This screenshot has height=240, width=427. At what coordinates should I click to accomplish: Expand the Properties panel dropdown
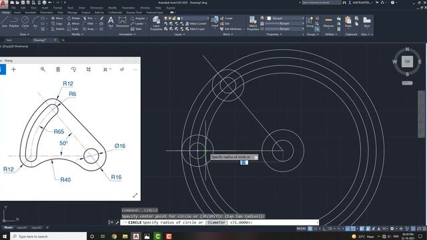click(274, 34)
